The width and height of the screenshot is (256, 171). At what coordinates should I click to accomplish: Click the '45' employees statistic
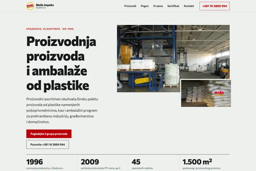coord(136,162)
